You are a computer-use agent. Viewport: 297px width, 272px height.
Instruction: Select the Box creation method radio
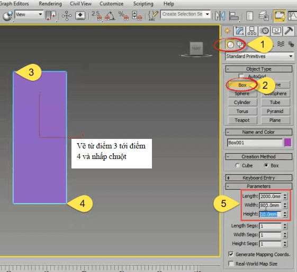click(x=266, y=165)
